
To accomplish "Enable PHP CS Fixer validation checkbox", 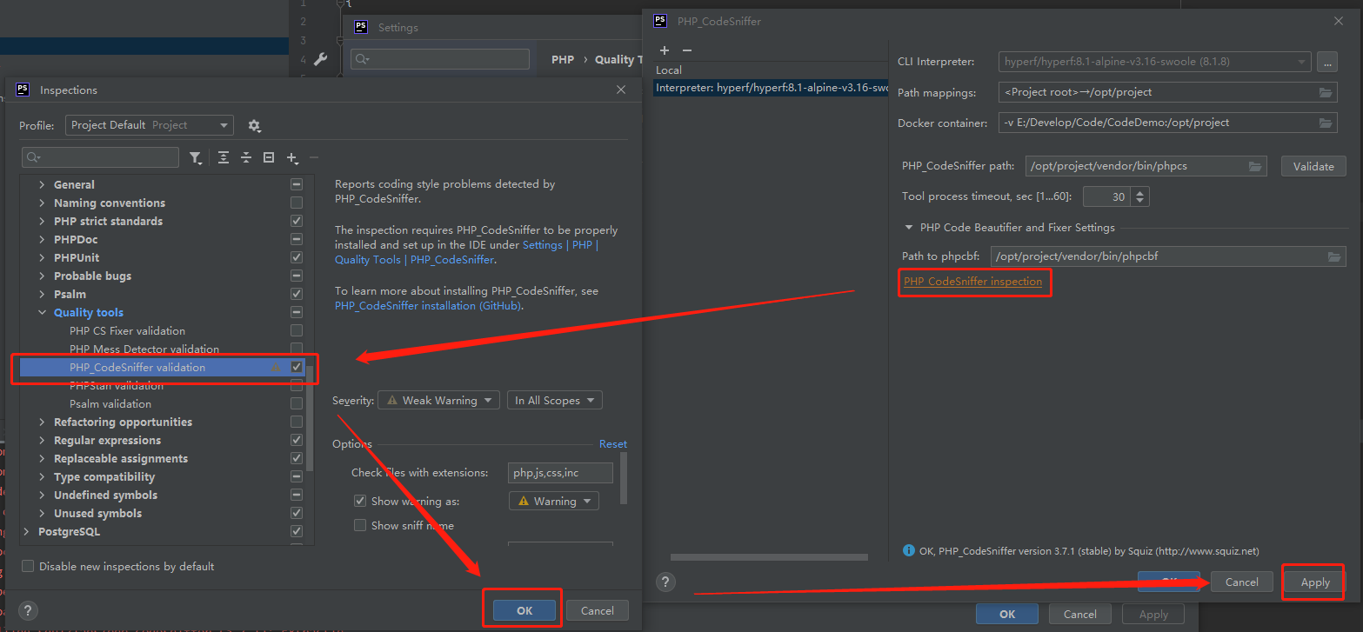I will coord(297,330).
